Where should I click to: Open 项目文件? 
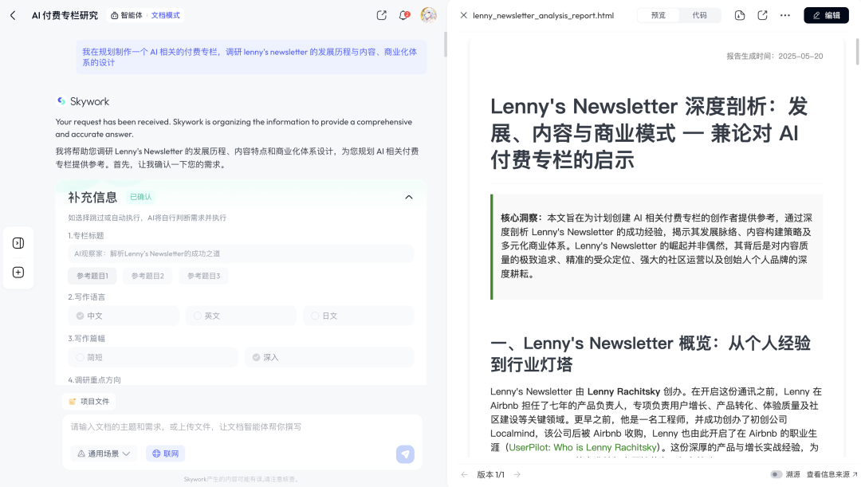tap(89, 402)
